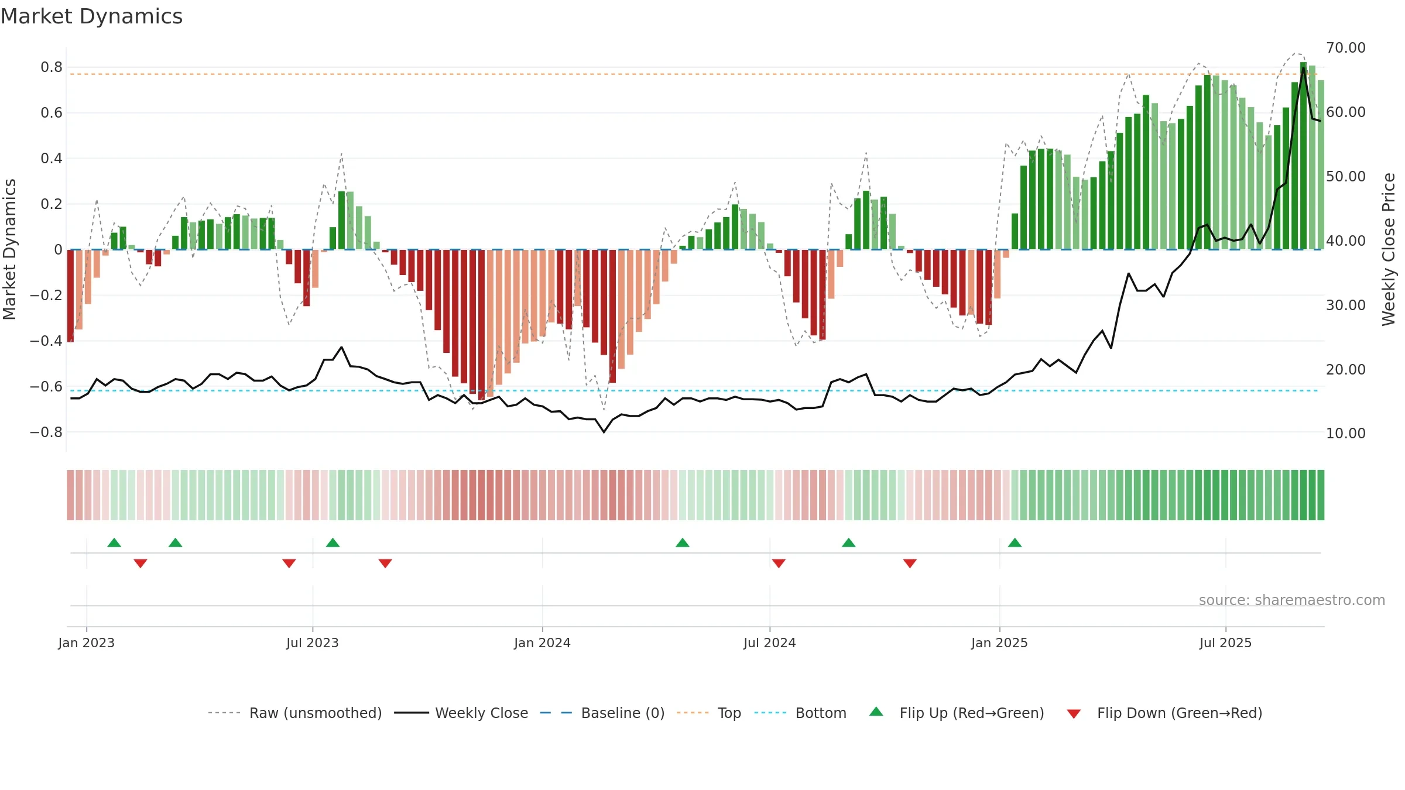Click the 0.2 tick on the left axis
The height and width of the screenshot is (790, 1405).
52,204
